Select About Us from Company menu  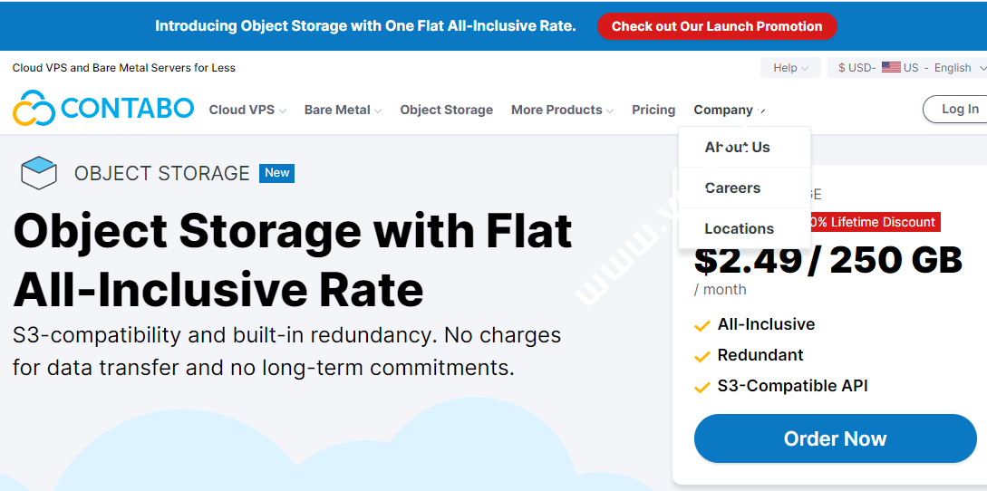[737, 147]
